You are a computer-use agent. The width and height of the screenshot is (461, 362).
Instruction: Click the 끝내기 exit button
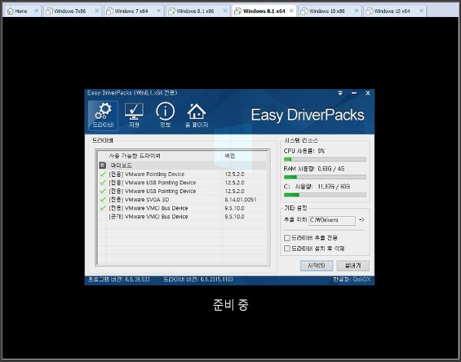[353, 266]
